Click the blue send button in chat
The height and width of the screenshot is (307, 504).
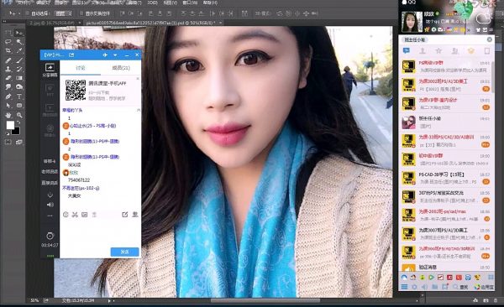[x=124, y=252]
